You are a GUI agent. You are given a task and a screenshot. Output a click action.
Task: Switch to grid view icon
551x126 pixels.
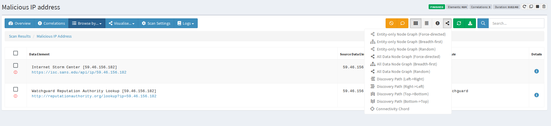pos(416,23)
